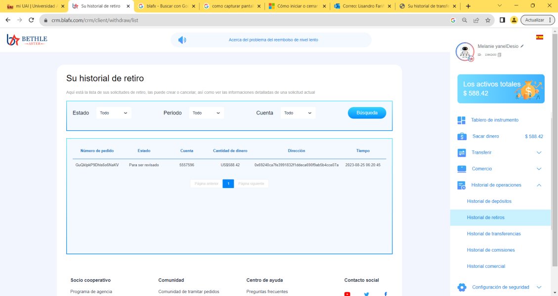The image size is (558, 296).
Task: Click the browser address bar
Action: [242, 20]
